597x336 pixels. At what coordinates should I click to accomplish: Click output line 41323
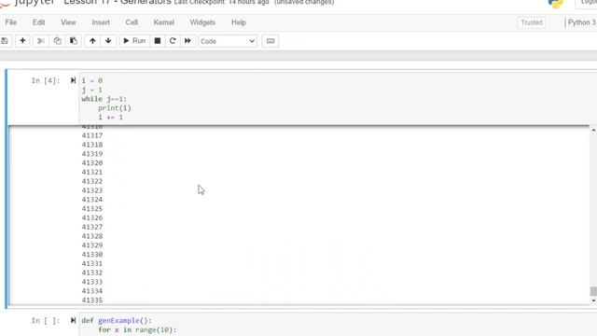coord(92,190)
